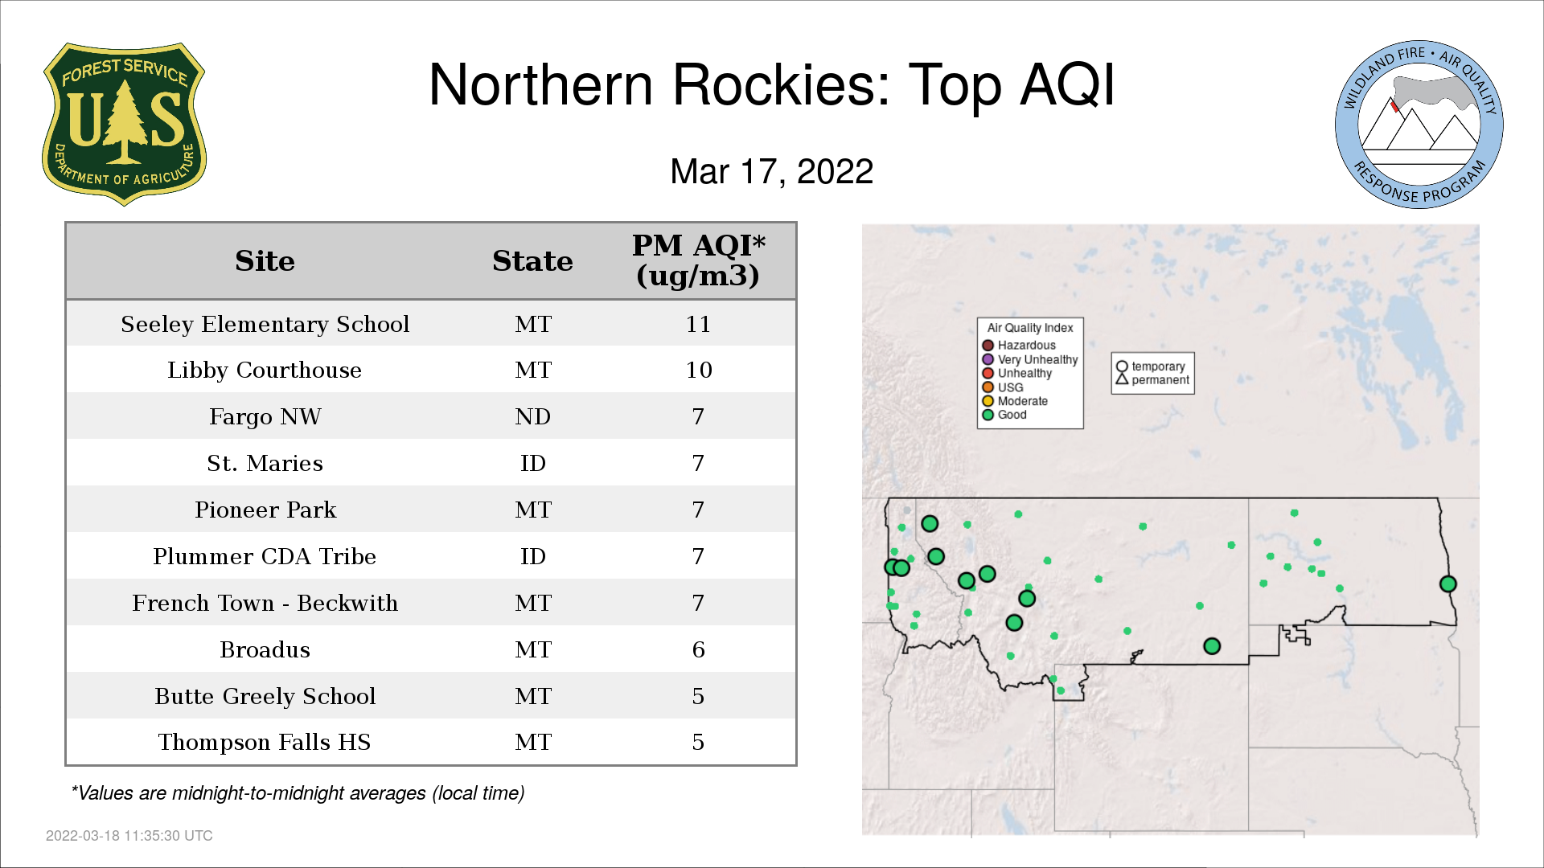
Task: Click the Unhealthy red legend dot
Action: click(988, 373)
